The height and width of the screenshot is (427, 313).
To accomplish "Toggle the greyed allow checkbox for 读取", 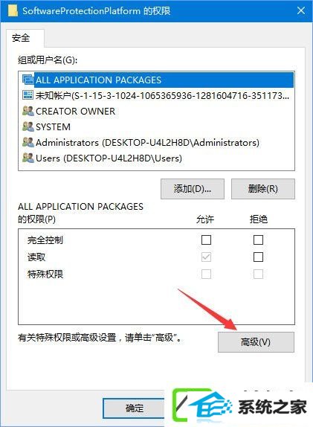I will coord(206,257).
